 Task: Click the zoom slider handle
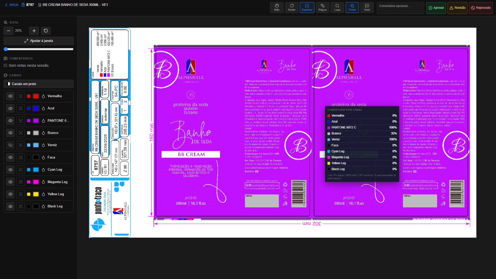point(6,49)
